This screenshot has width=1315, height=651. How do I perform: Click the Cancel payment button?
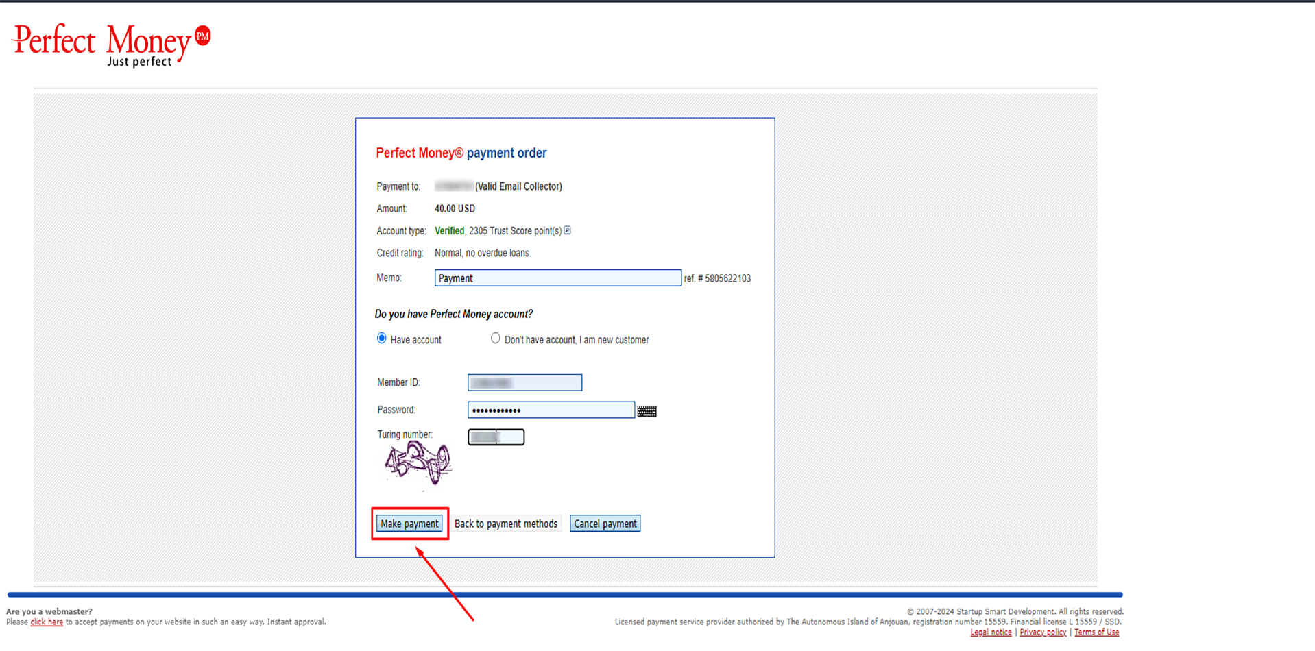(605, 524)
